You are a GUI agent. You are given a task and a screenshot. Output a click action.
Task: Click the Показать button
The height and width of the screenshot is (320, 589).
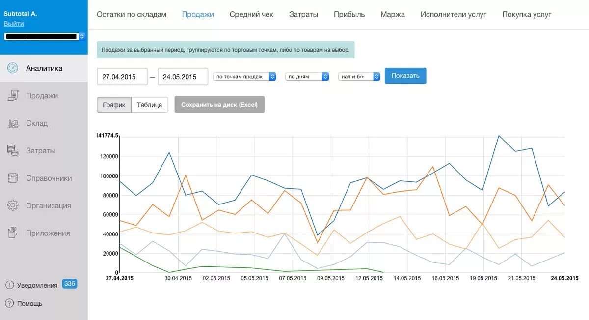pos(405,76)
